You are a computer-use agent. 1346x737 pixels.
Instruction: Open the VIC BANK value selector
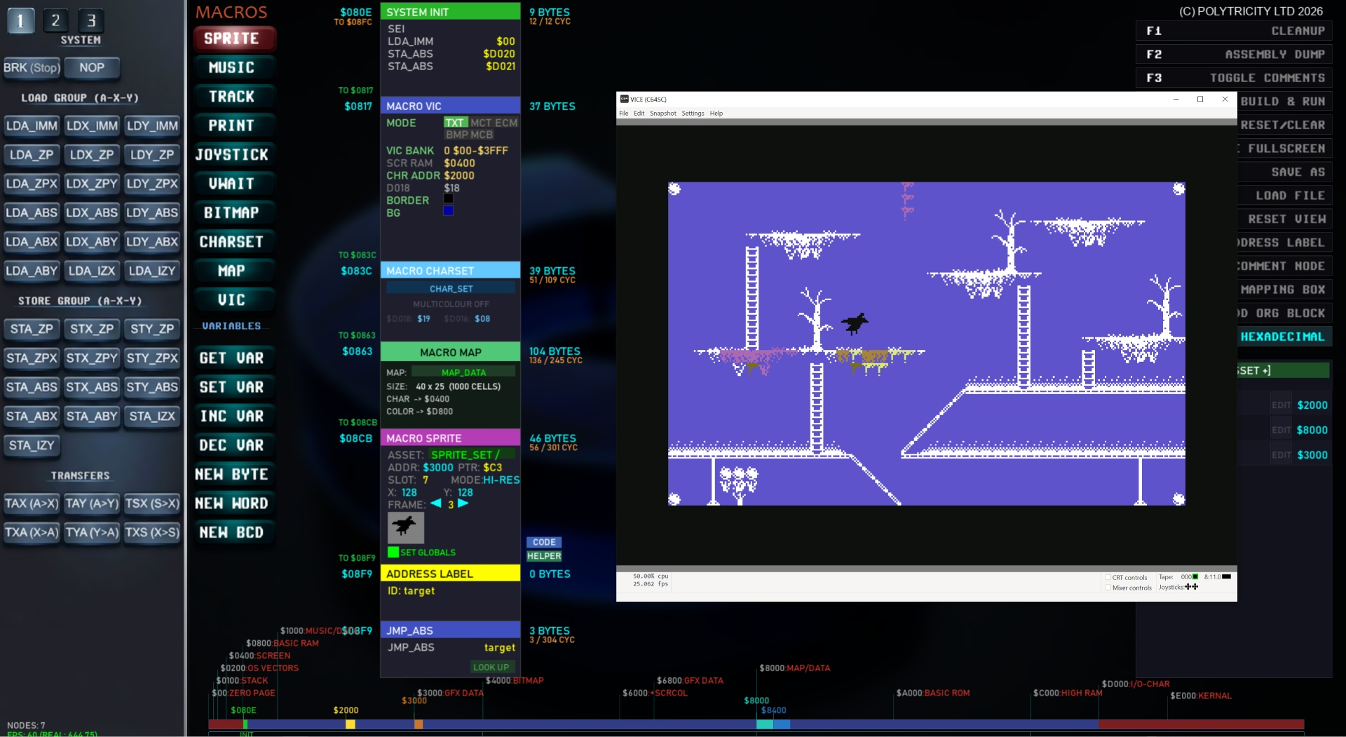pyautogui.click(x=476, y=151)
